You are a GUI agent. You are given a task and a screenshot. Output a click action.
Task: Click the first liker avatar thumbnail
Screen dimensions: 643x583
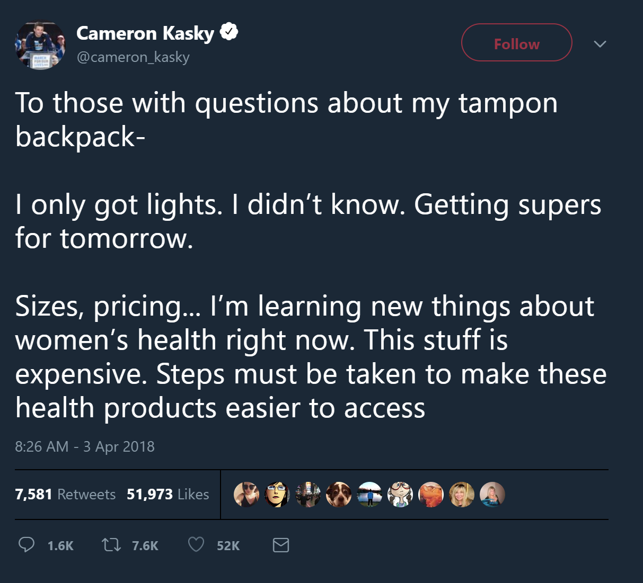pyautogui.click(x=246, y=495)
